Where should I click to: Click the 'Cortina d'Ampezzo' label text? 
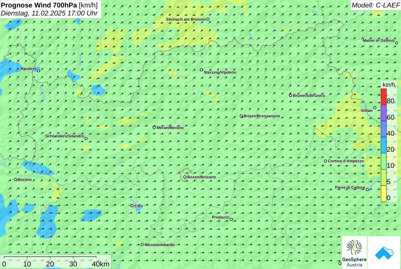(346, 161)
